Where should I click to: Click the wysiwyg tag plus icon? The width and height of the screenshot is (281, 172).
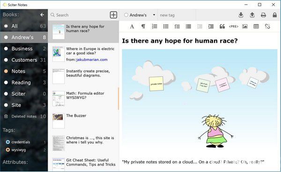click(7, 150)
